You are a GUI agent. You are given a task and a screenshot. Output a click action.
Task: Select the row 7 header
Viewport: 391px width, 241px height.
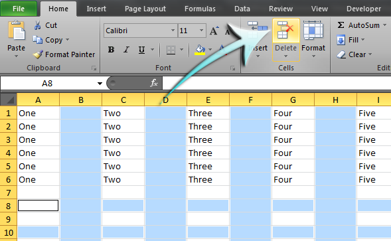(x=9, y=193)
